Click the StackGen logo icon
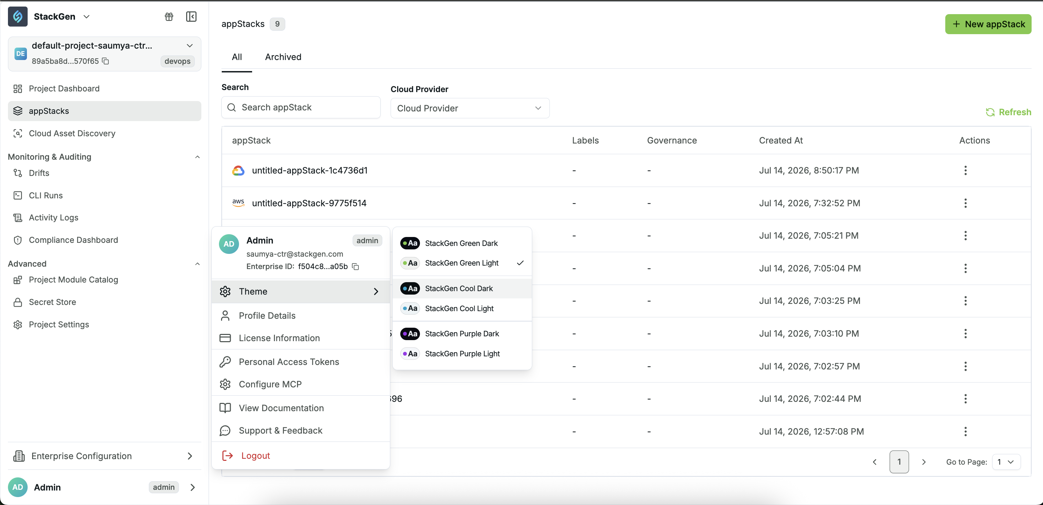Viewport: 1043px width, 505px height. [x=18, y=17]
